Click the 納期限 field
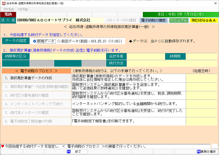The image size is (219, 155). pos(201,56)
